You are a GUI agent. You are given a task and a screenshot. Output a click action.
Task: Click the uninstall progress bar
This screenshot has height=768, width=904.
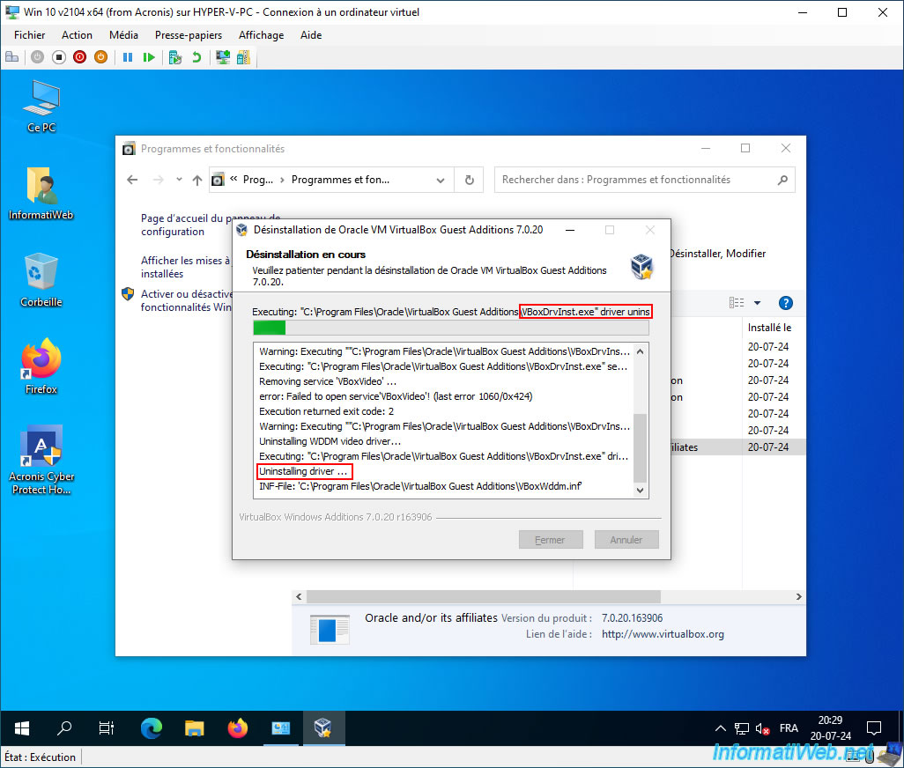point(451,328)
